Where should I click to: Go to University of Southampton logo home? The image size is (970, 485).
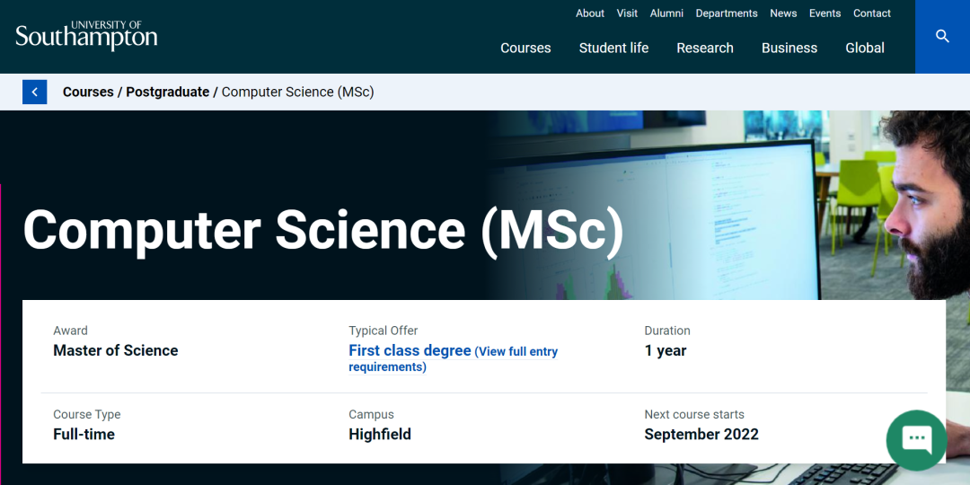[86, 35]
